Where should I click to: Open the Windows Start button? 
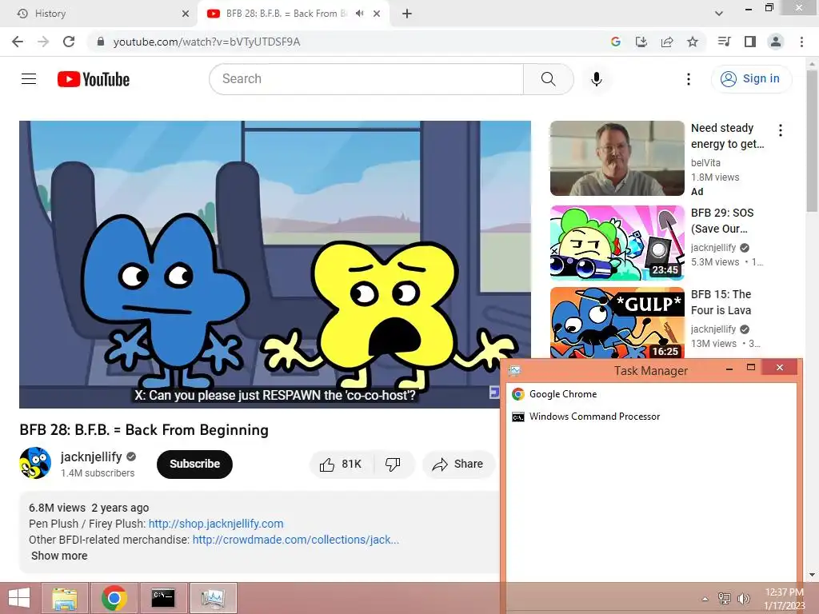[19, 598]
